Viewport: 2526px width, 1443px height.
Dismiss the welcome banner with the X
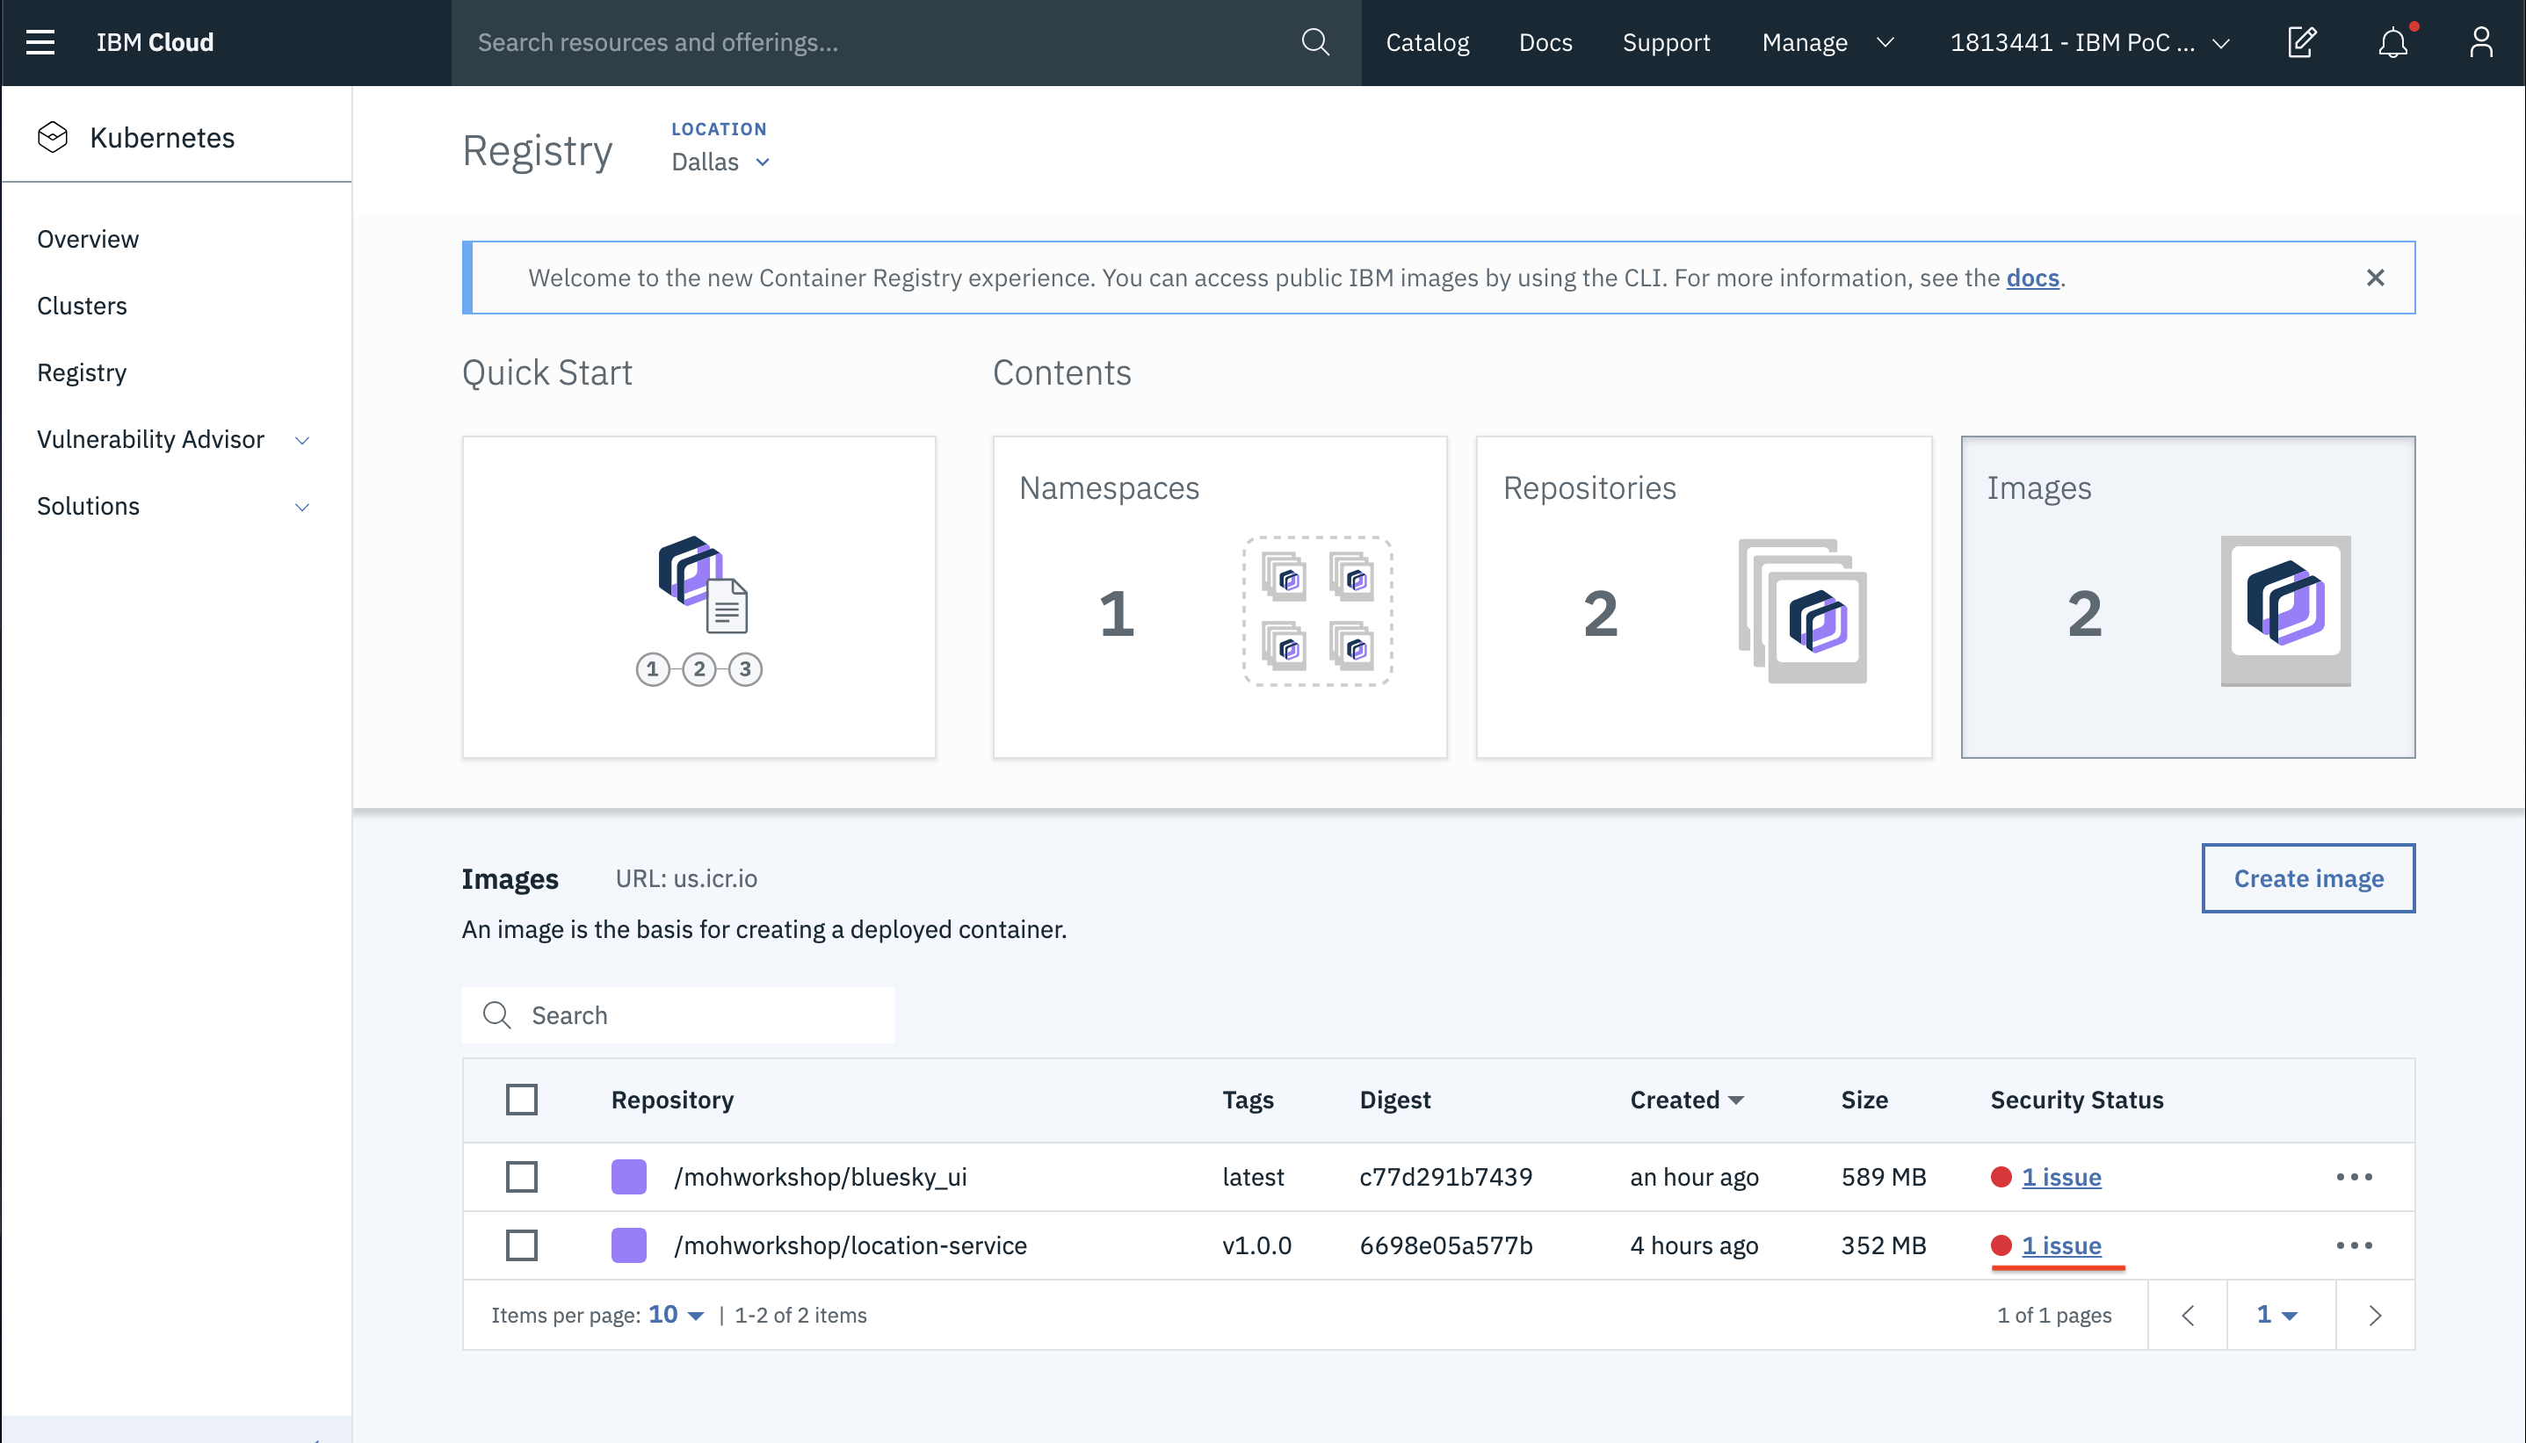click(x=2375, y=278)
